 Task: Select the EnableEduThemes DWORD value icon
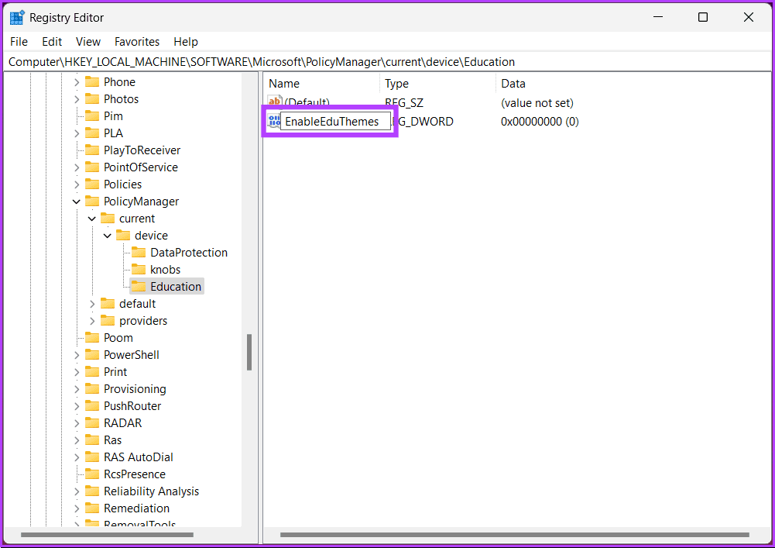coord(274,121)
